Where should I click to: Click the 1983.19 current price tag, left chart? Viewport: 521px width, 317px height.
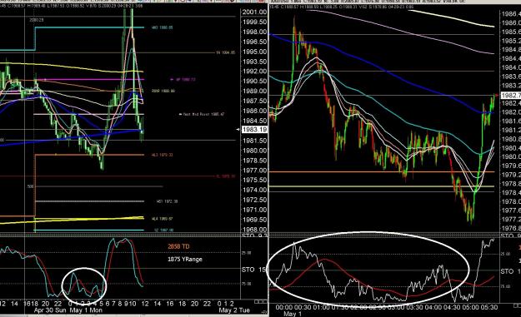click(x=254, y=129)
